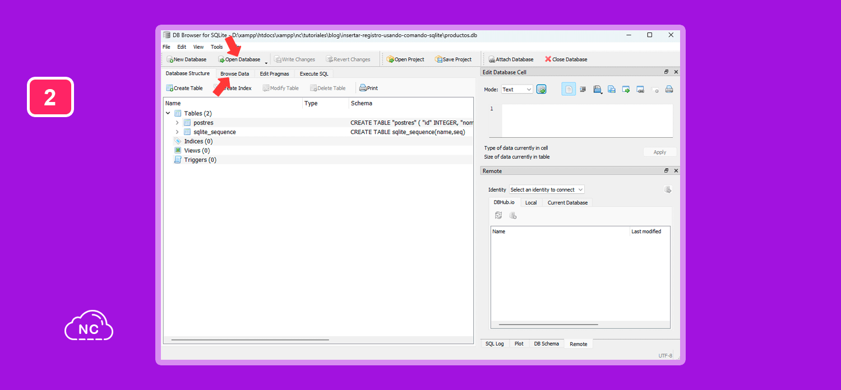Close the Edit Database Cell panel
The image size is (841, 390).
tap(676, 72)
